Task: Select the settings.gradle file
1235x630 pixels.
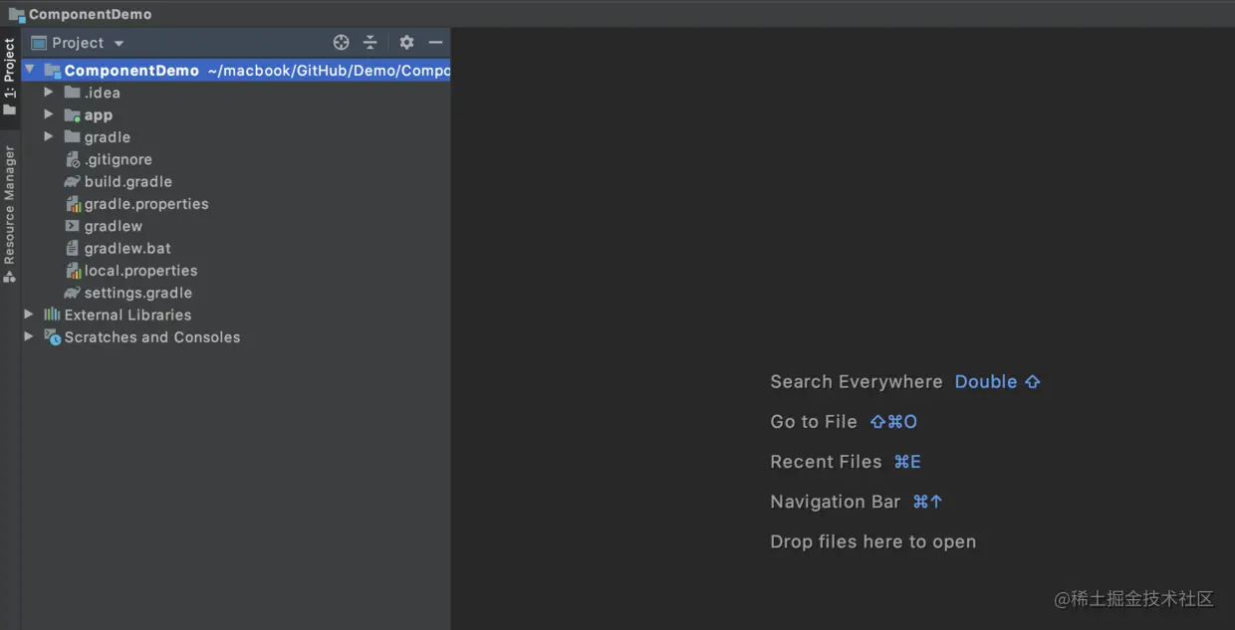Action: click(138, 293)
